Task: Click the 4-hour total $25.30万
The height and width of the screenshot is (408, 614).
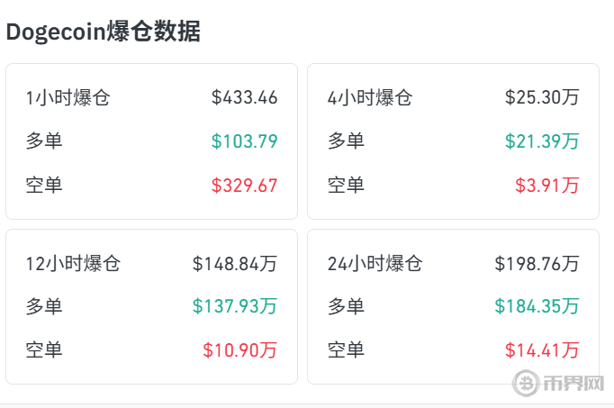Action: (x=542, y=97)
